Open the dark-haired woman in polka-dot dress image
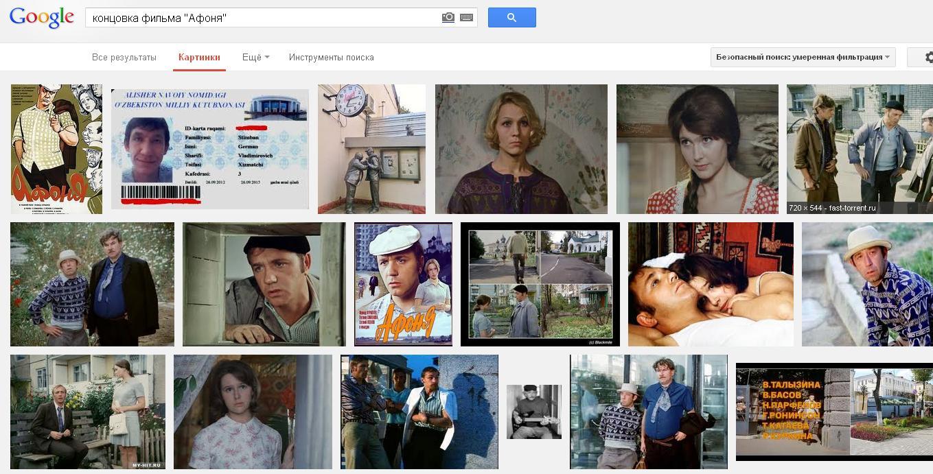 pyautogui.click(x=698, y=149)
